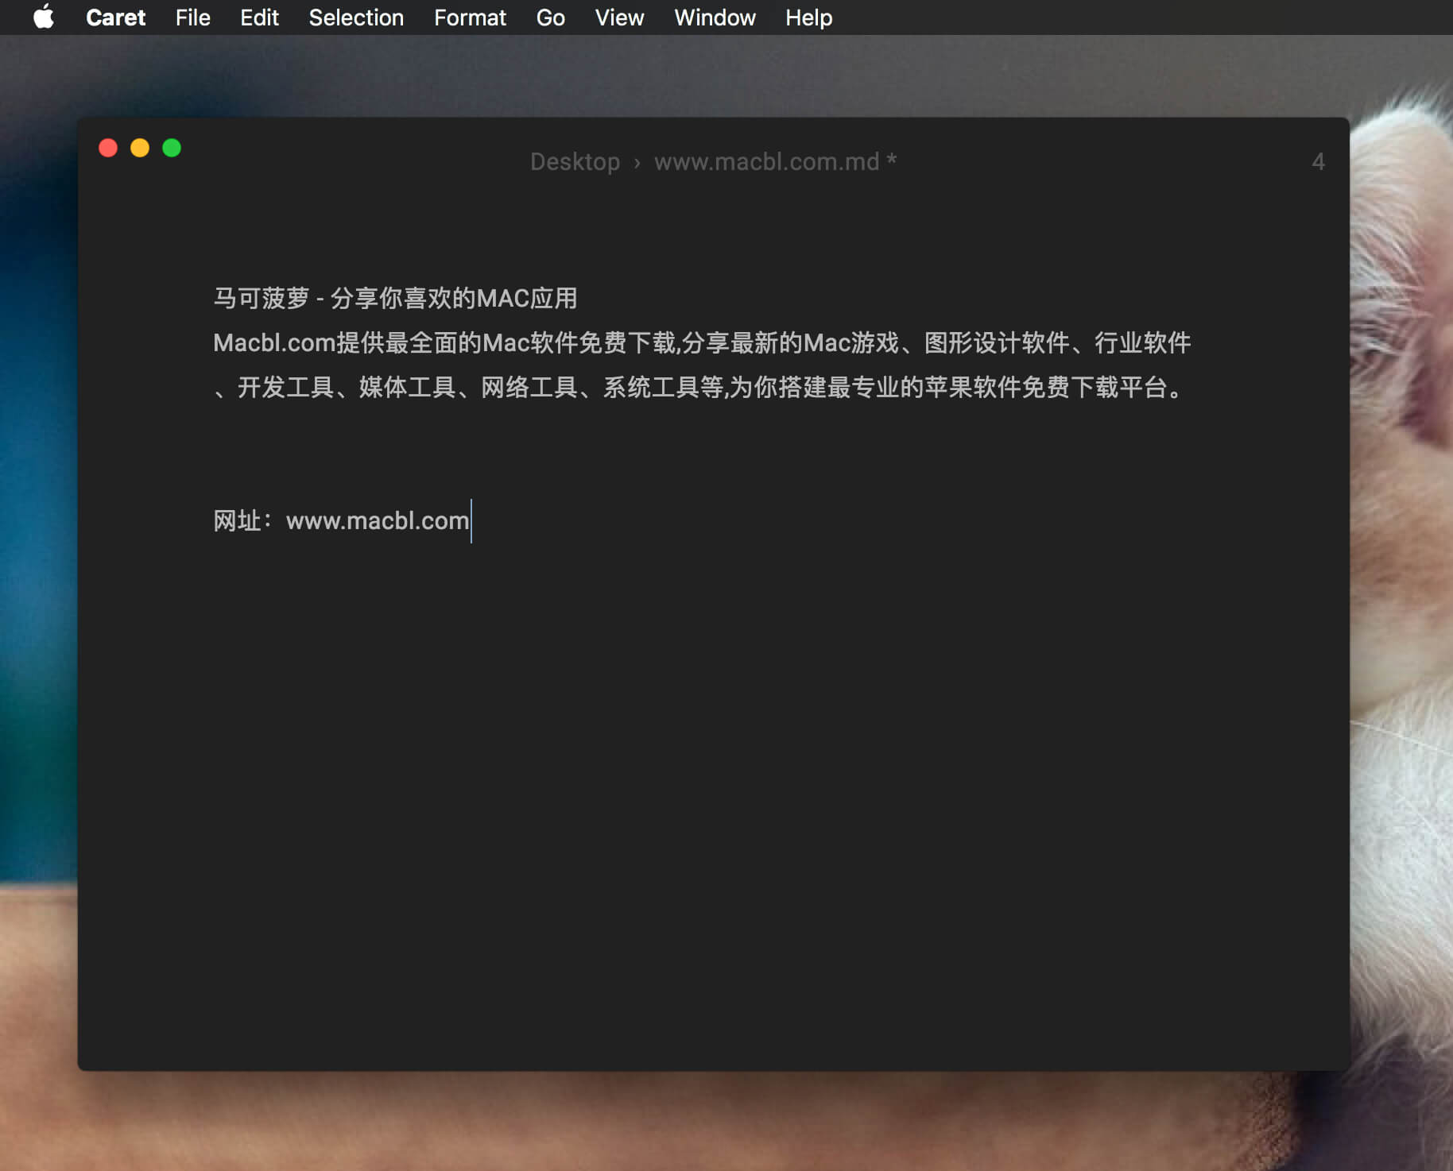
Task: Click the www.macbl.com URL in the text
Action: tap(378, 521)
